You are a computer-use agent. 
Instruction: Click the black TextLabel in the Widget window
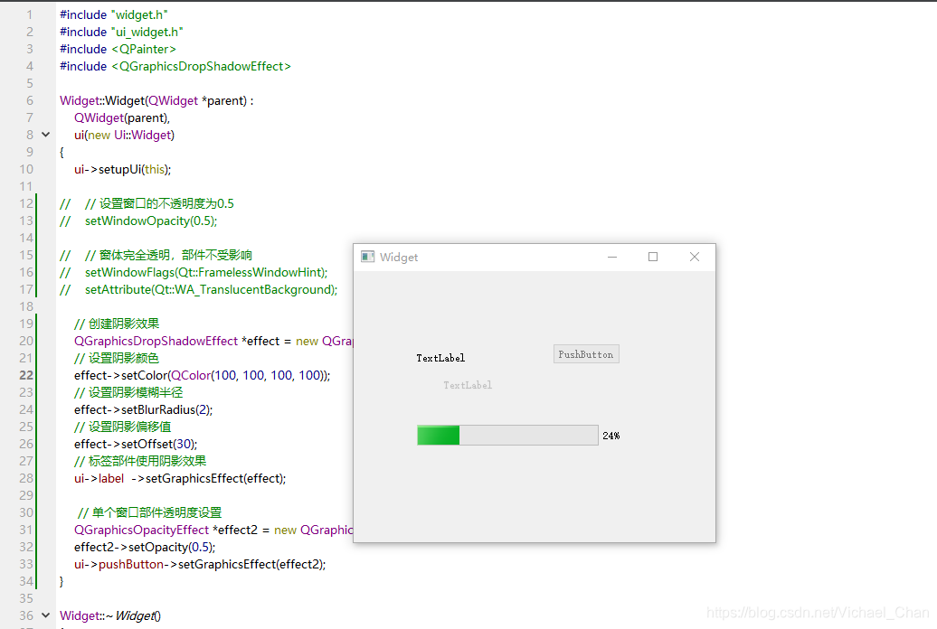[440, 358]
